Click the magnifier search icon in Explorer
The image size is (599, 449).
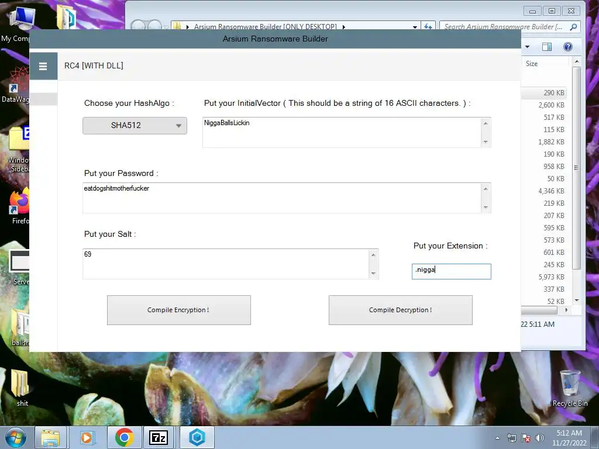(573, 27)
